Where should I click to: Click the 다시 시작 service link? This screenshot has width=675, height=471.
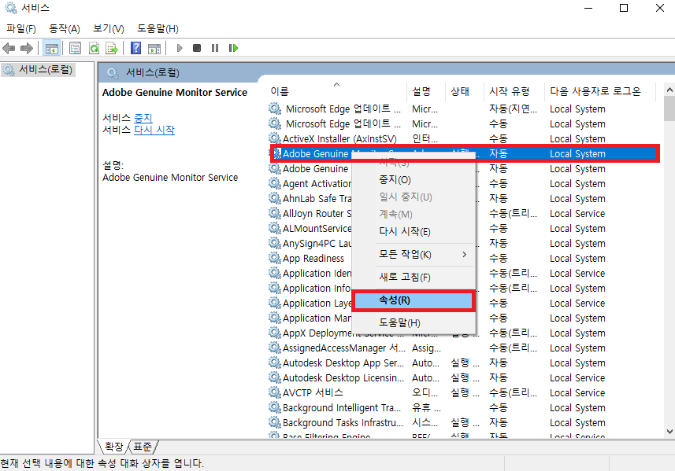click(x=154, y=130)
